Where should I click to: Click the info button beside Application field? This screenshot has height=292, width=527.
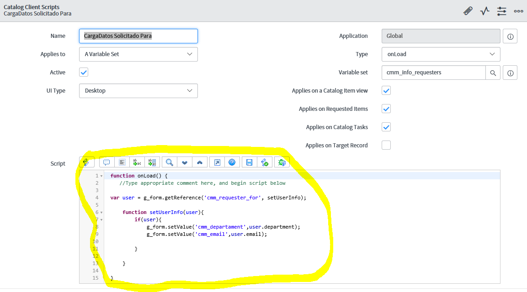click(510, 36)
